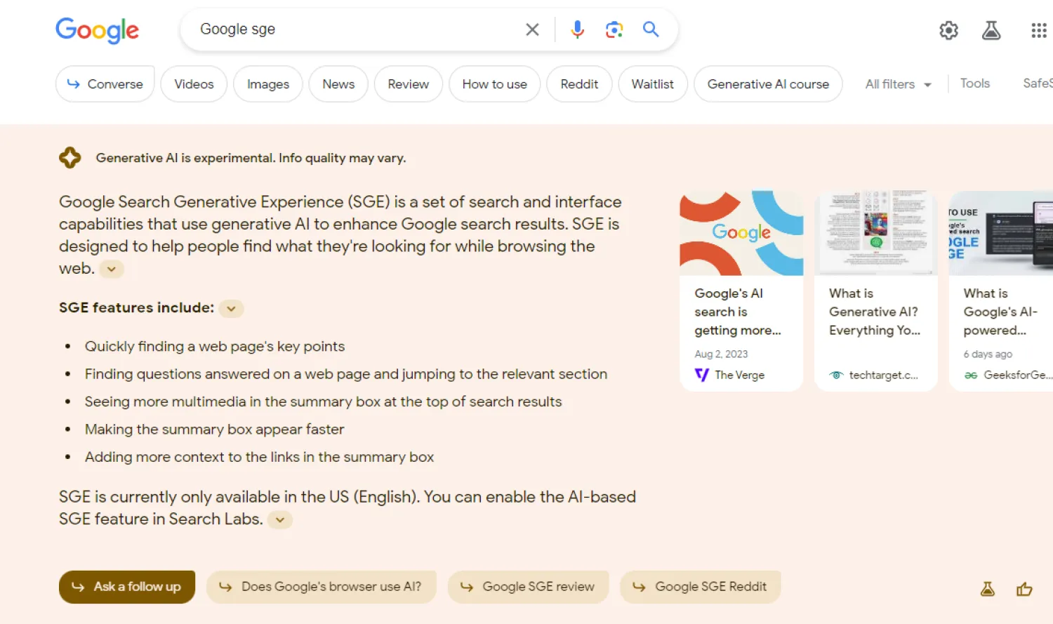Select the Converse filter chip

click(x=105, y=84)
